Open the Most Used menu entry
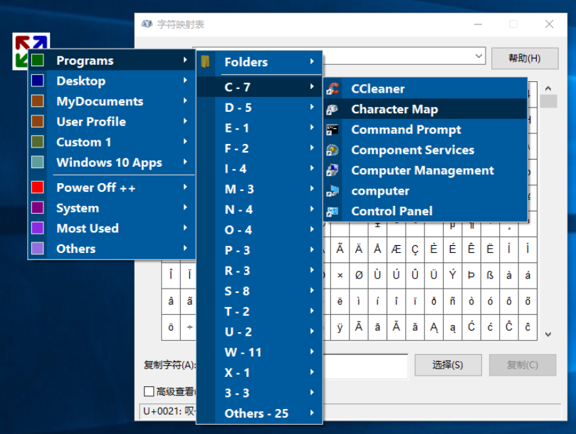Viewport: 576px width, 434px height. point(111,228)
